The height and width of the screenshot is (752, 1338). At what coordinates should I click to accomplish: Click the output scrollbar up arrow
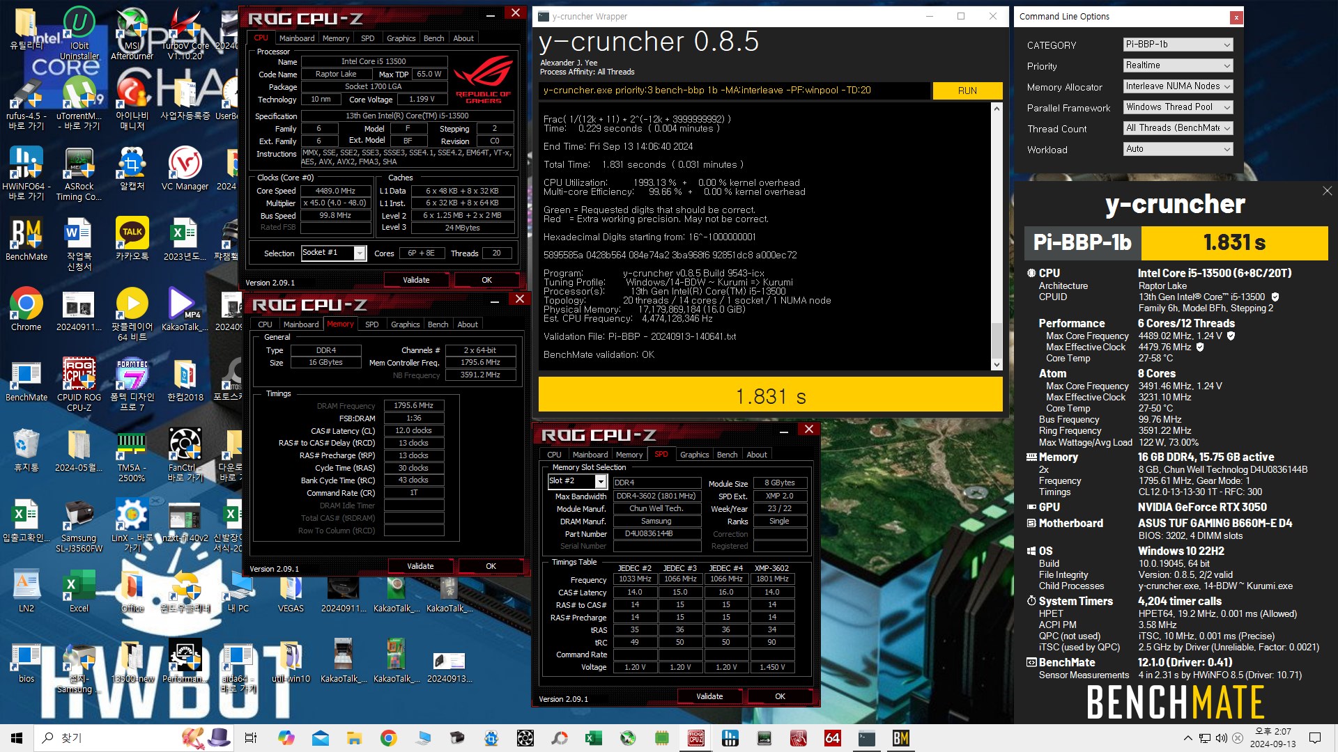pyautogui.click(x=997, y=109)
